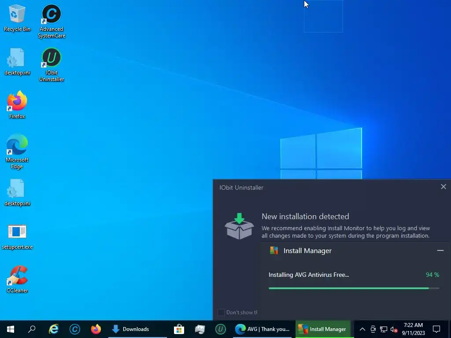Switch to Install Manager taskbar window

pyautogui.click(x=323, y=329)
